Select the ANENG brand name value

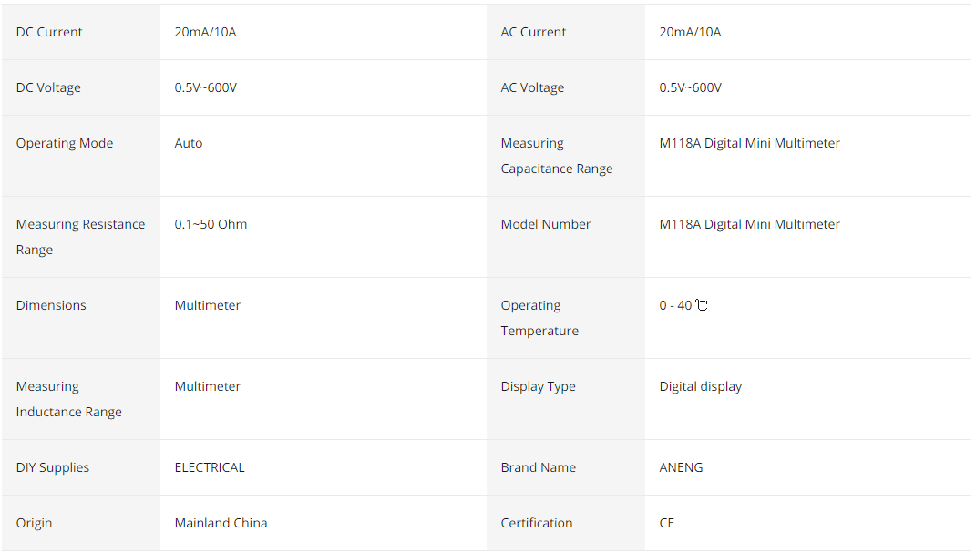click(681, 467)
